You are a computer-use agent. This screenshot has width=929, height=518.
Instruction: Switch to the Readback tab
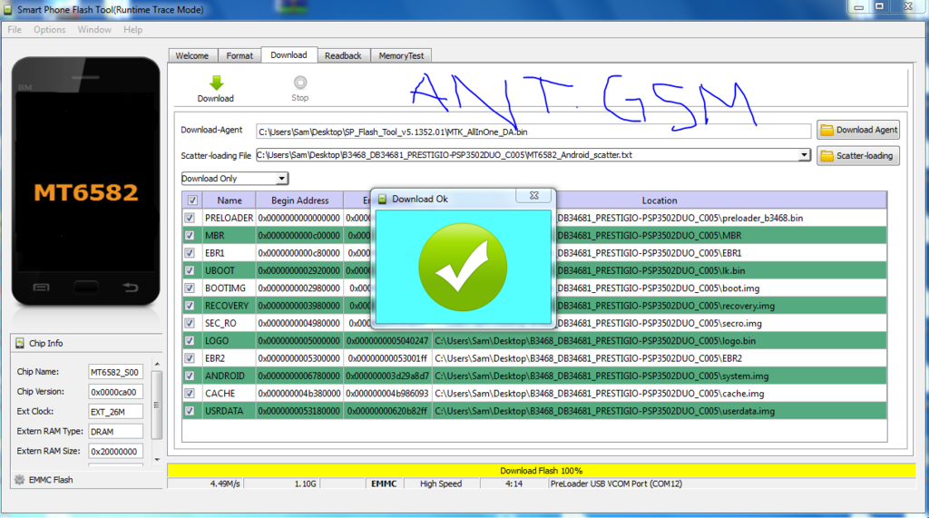(343, 55)
